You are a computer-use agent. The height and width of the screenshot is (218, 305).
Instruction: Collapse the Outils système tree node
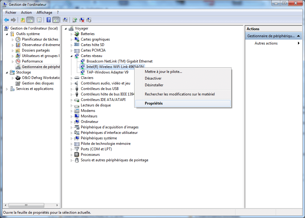[7, 34]
